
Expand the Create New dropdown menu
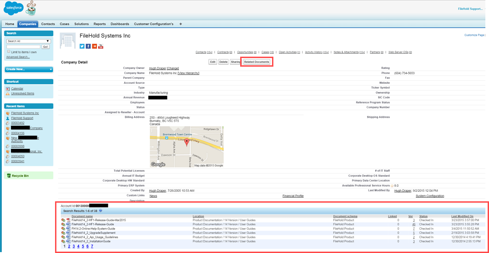(28, 69)
